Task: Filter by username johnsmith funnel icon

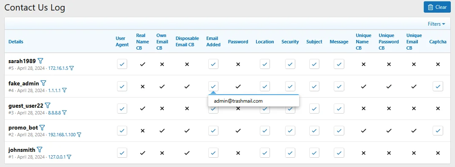Action: [40, 150]
